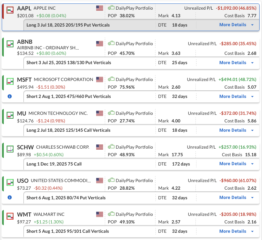Click the MU risk graph icon
The image size is (262, 240).
[10, 115]
